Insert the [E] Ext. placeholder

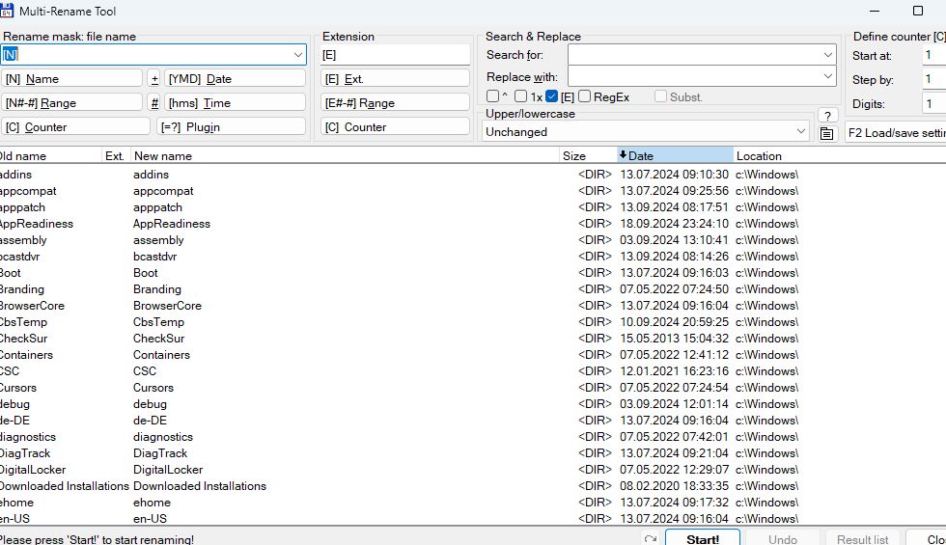pos(395,78)
